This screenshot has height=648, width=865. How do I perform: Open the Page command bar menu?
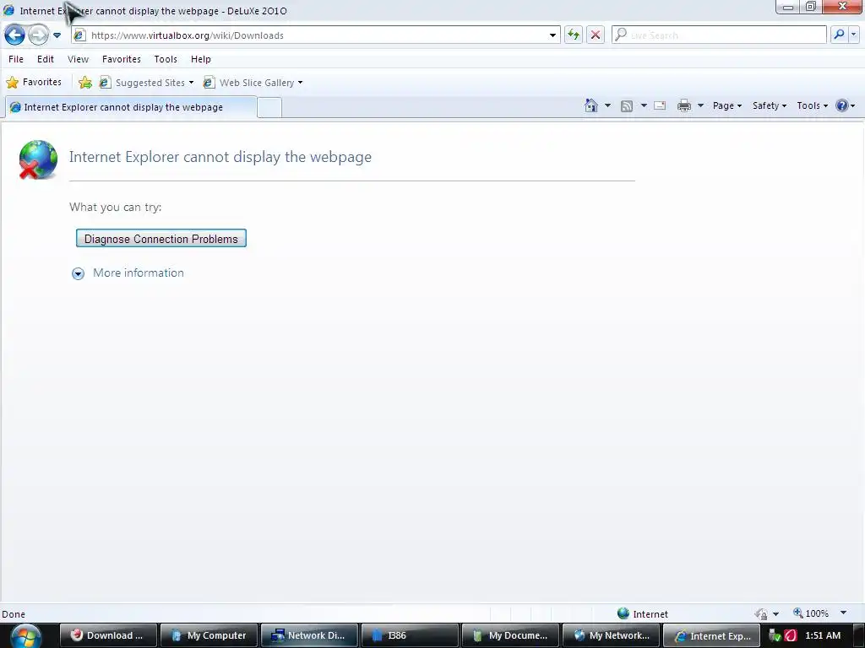pyautogui.click(x=727, y=105)
